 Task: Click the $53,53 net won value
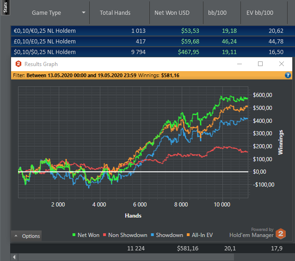(x=190, y=31)
